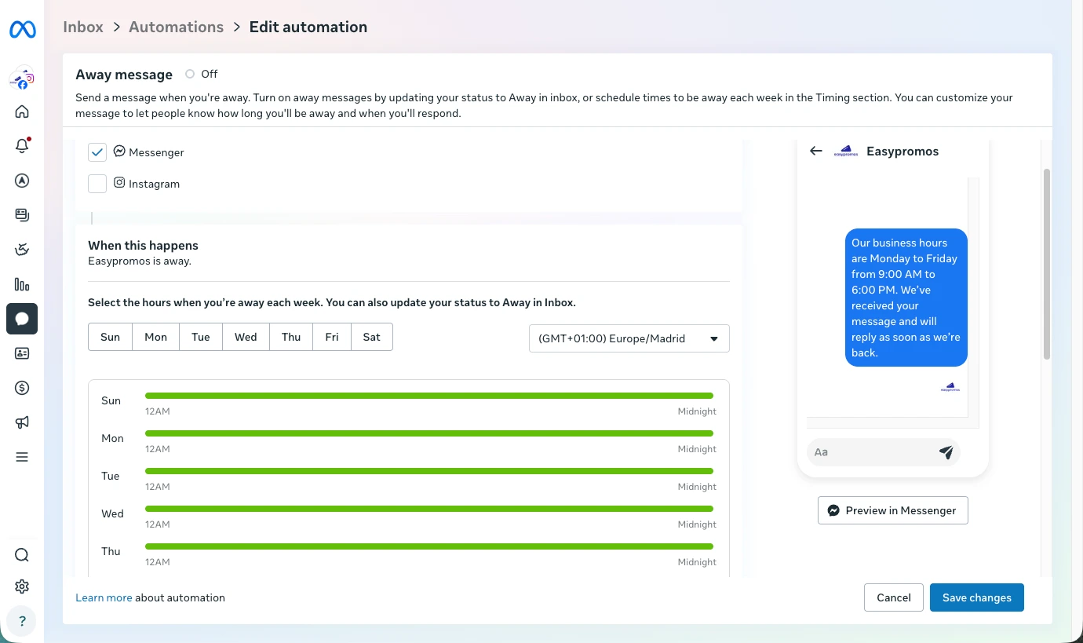The image size is (1083, 643).
Task: Open the All tools hamburger icon
Action: pyautogui.click(x=21, y=456)
